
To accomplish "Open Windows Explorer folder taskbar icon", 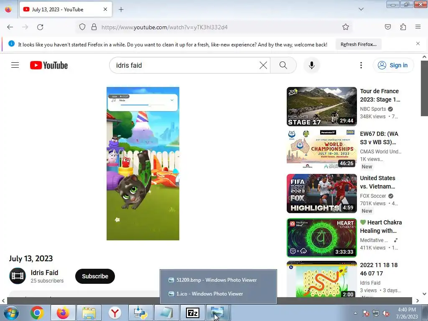I will click(x=89, y=313).
